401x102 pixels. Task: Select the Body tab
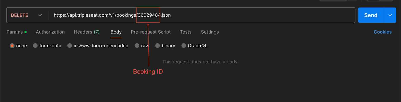(116, 32)
